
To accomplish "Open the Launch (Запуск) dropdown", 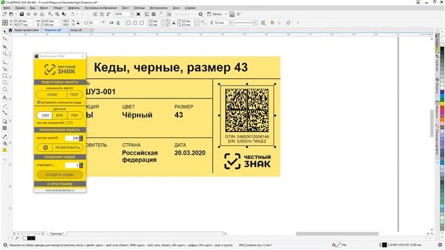I will [226, 14].
